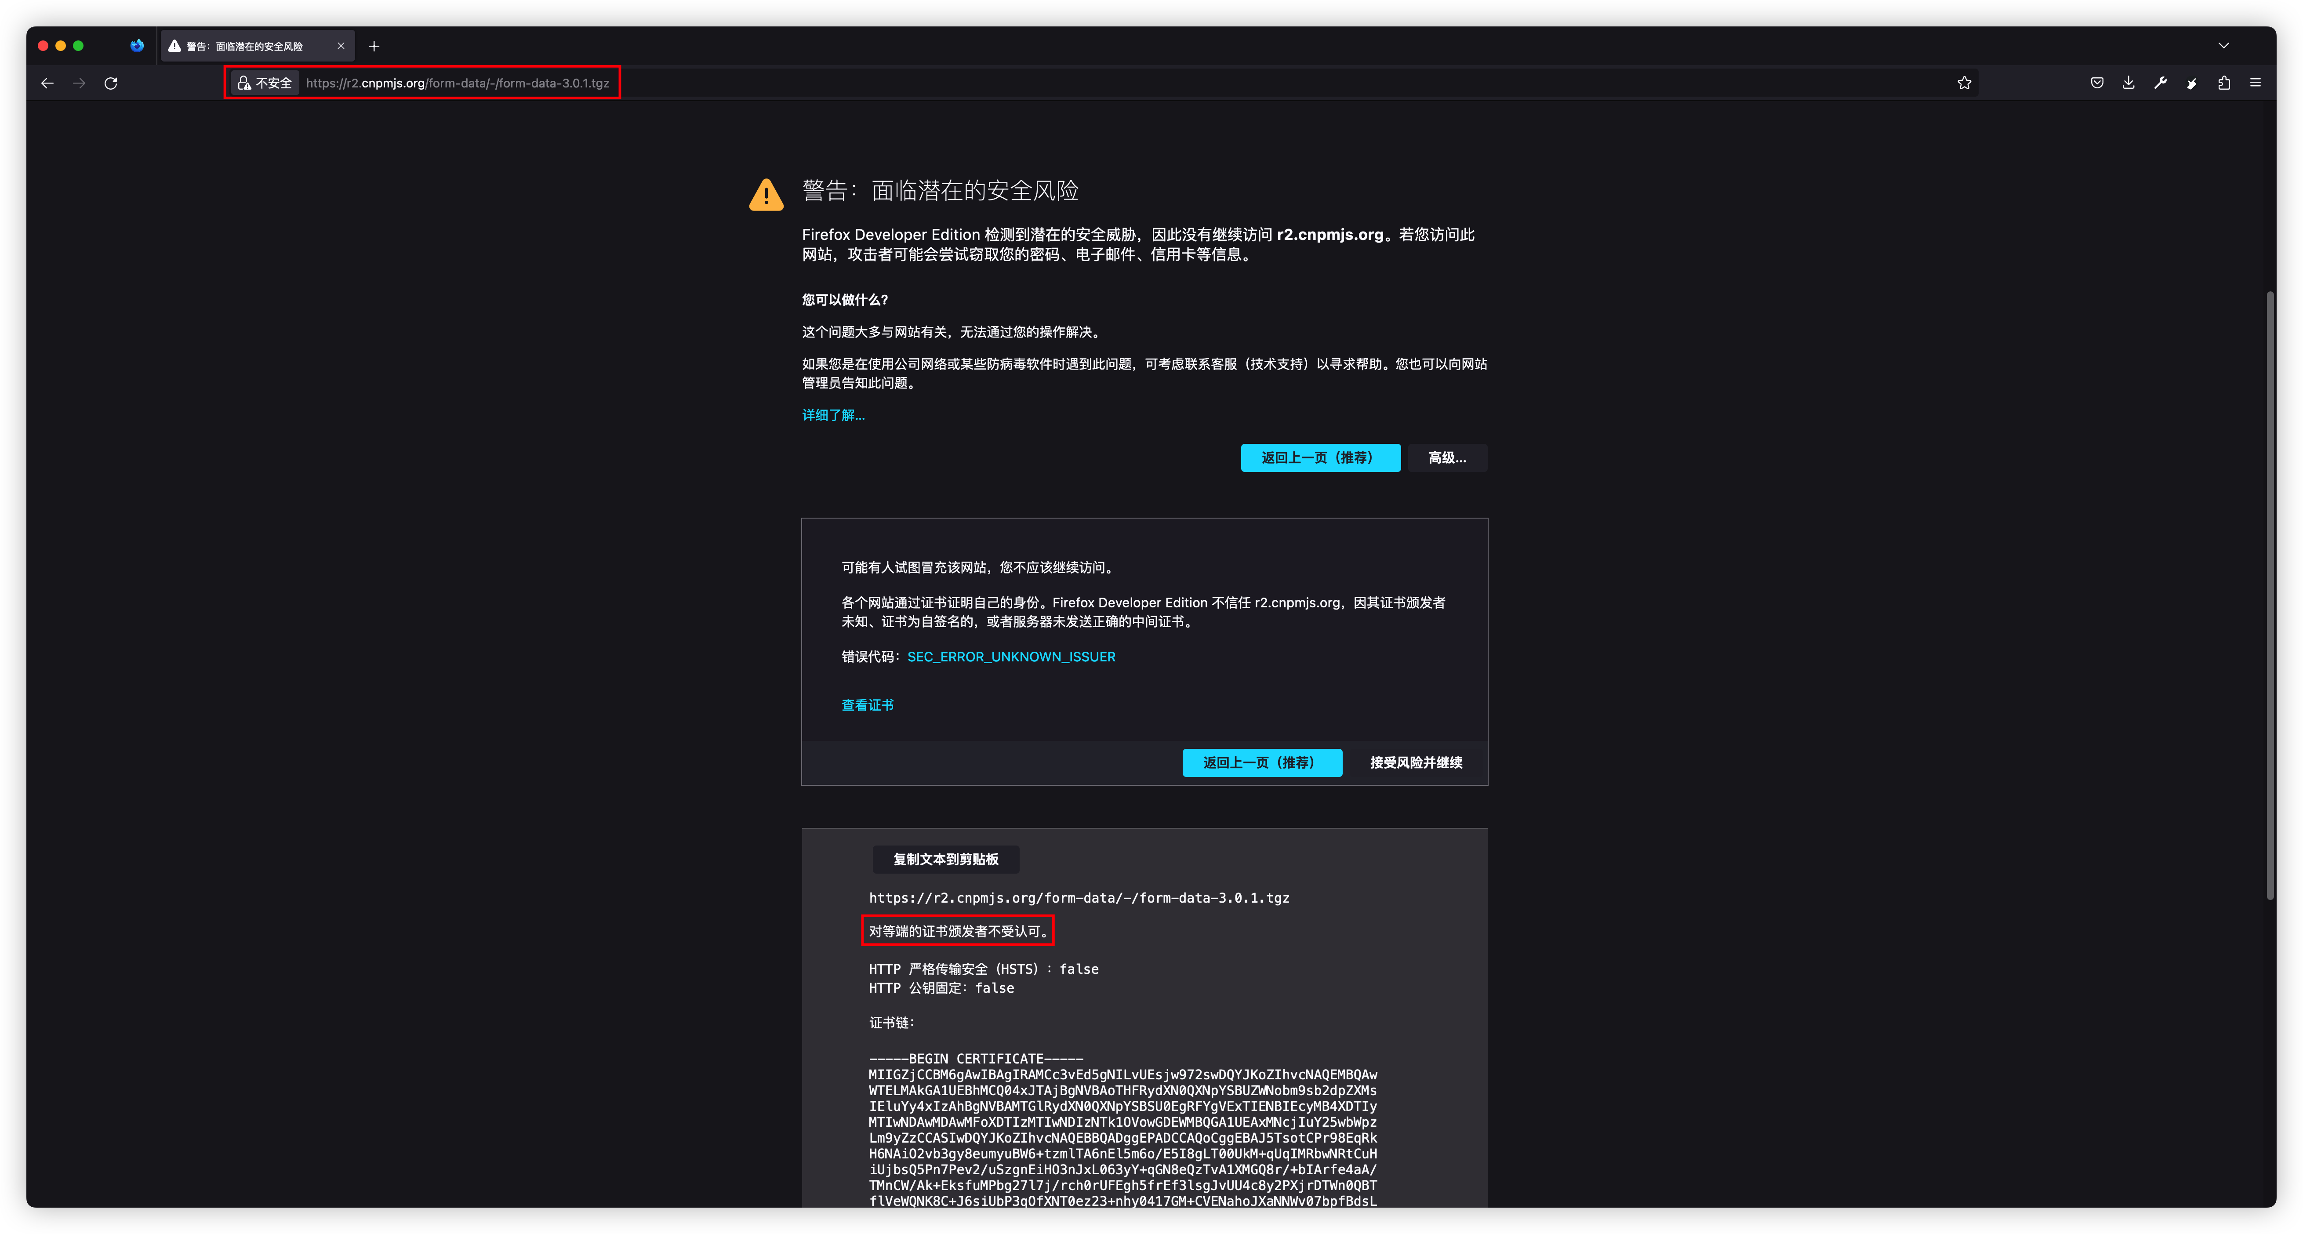Image resolution: width=2303 pixels, height=1234 pixels.
Task: Open developer tools wrench icon
Action: pyautogui.click(x=2160, y=83)
